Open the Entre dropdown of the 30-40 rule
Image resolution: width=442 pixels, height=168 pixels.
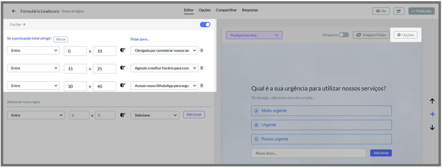pyautogui.click(x=33, y=86)
